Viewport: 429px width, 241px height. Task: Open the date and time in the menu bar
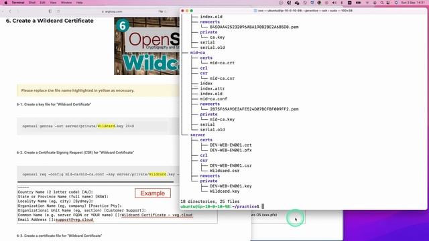coord(413,3)
